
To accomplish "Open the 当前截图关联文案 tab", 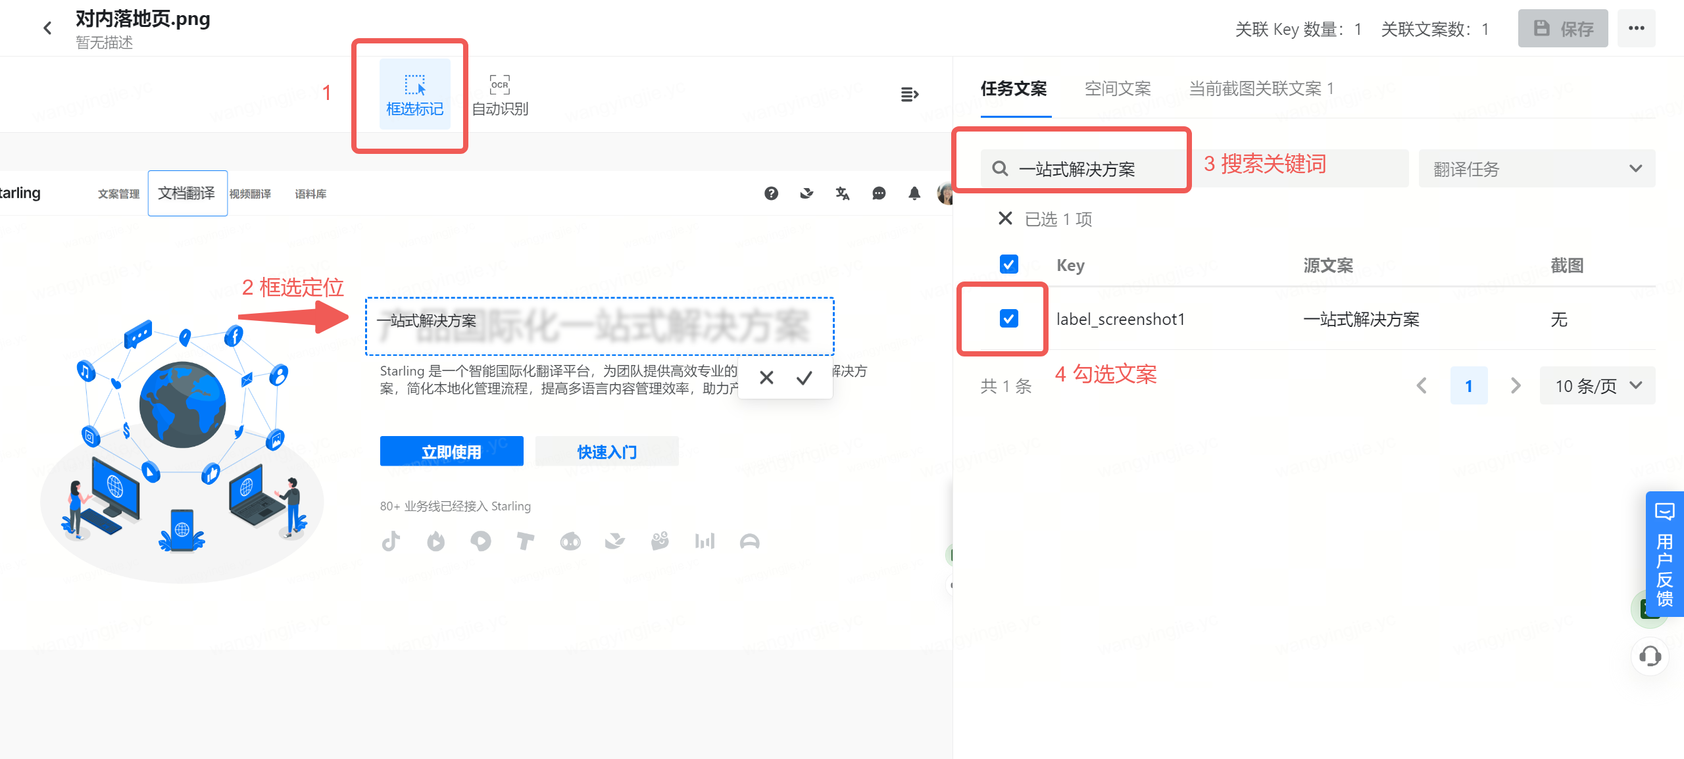I will [x=1260, y=89].
